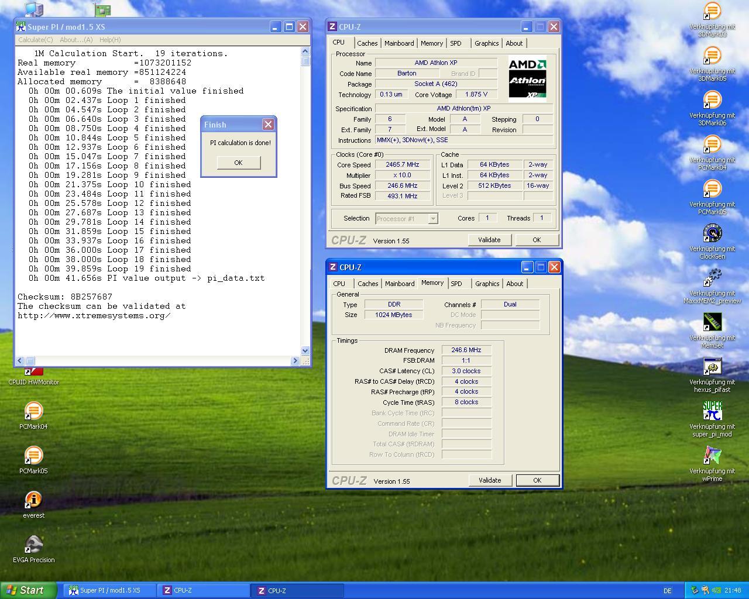
Task: Launch the wPrime shortcut
Action: [x=712, y=464]
